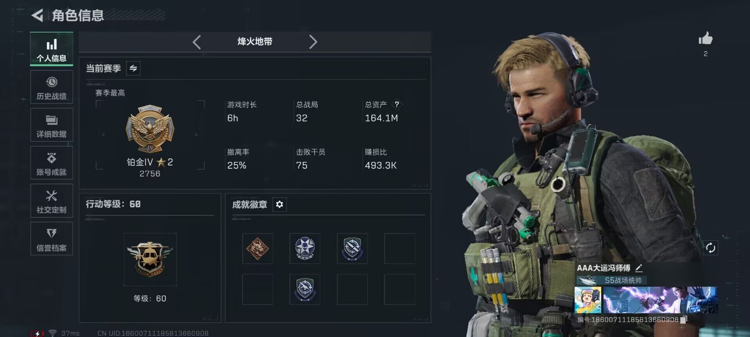Edit the nickname AAA大运冯师傅

pyautogui.click(x=639, y=268)
